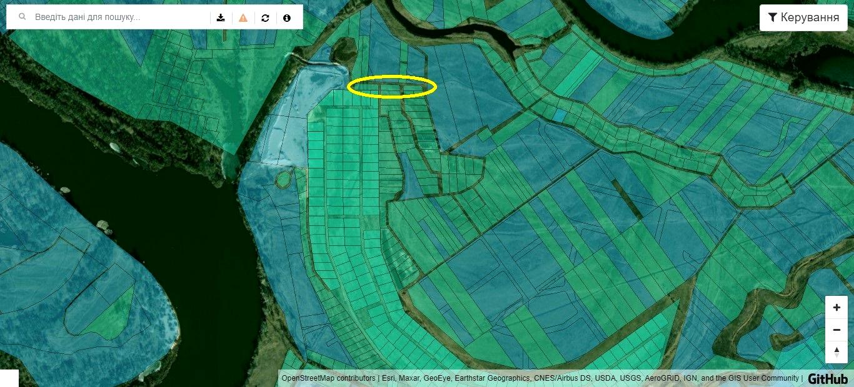Click inside the yellow ellipse highlighted area
The image size is (854, 387).
(x=392, y=87)
